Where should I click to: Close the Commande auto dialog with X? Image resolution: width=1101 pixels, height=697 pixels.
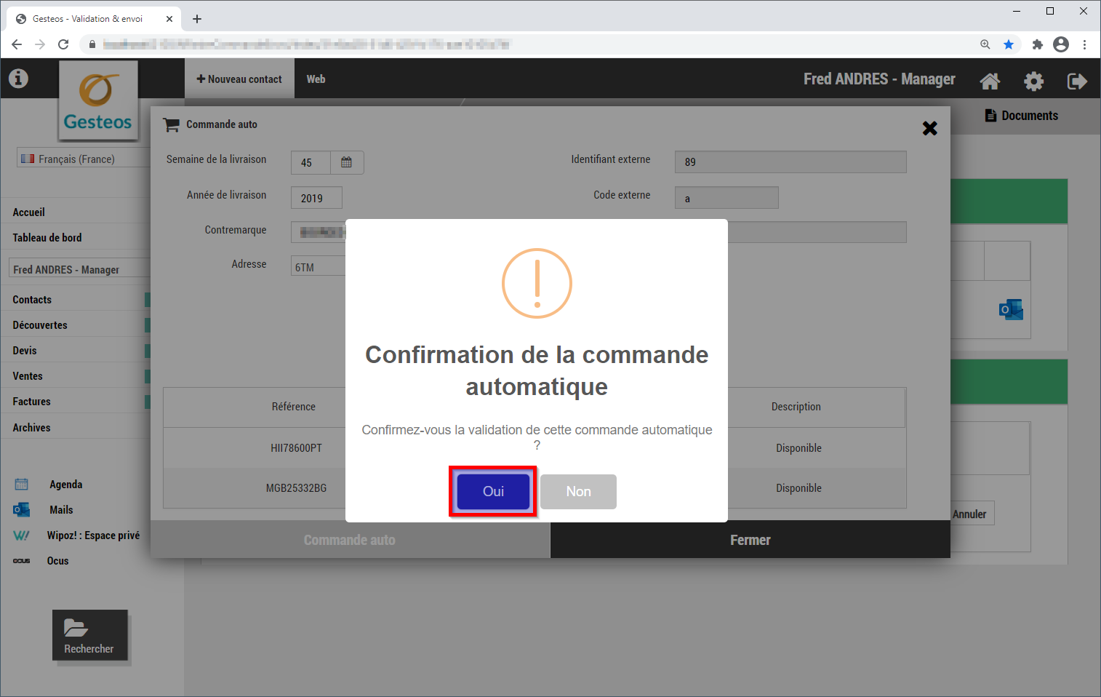(929, 129)
